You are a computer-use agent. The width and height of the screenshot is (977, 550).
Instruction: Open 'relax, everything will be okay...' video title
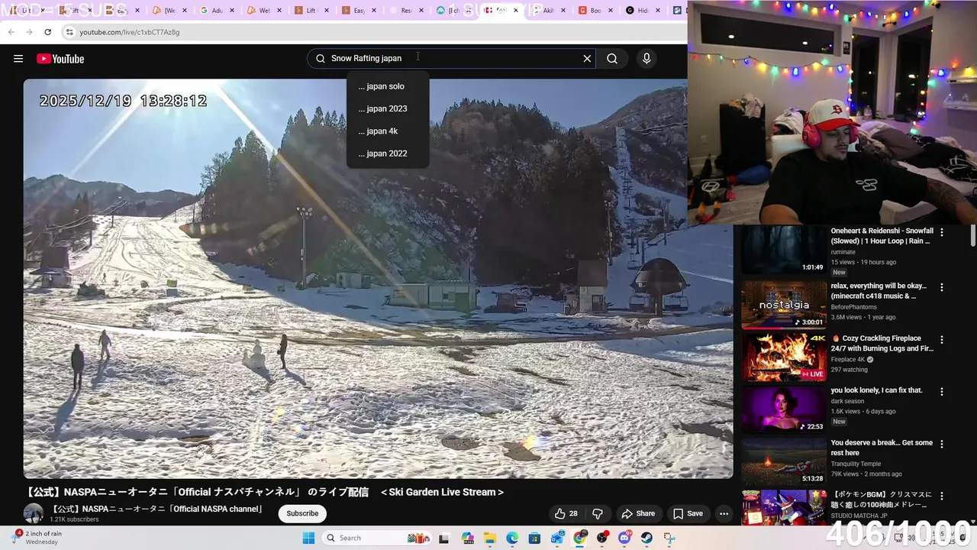click(879, 291)
